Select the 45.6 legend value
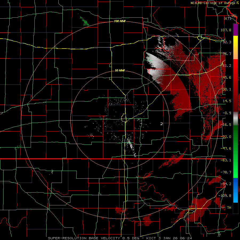The image size is (240, 240). (x=227, y=77)
